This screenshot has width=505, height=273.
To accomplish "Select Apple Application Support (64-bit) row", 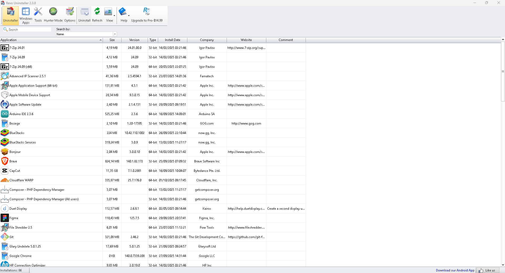I will (x=153, y=86).
